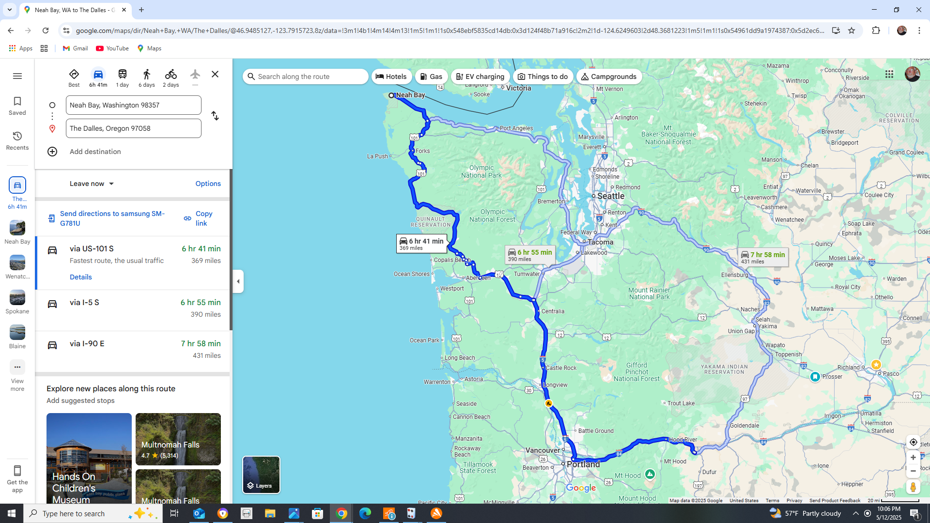Expand the Leave now dropdown
This screenshot has width=930, height=523.
tap(92, 184)
